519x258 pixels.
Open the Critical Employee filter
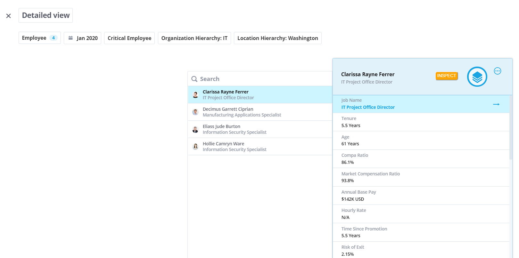coord(129,38)
